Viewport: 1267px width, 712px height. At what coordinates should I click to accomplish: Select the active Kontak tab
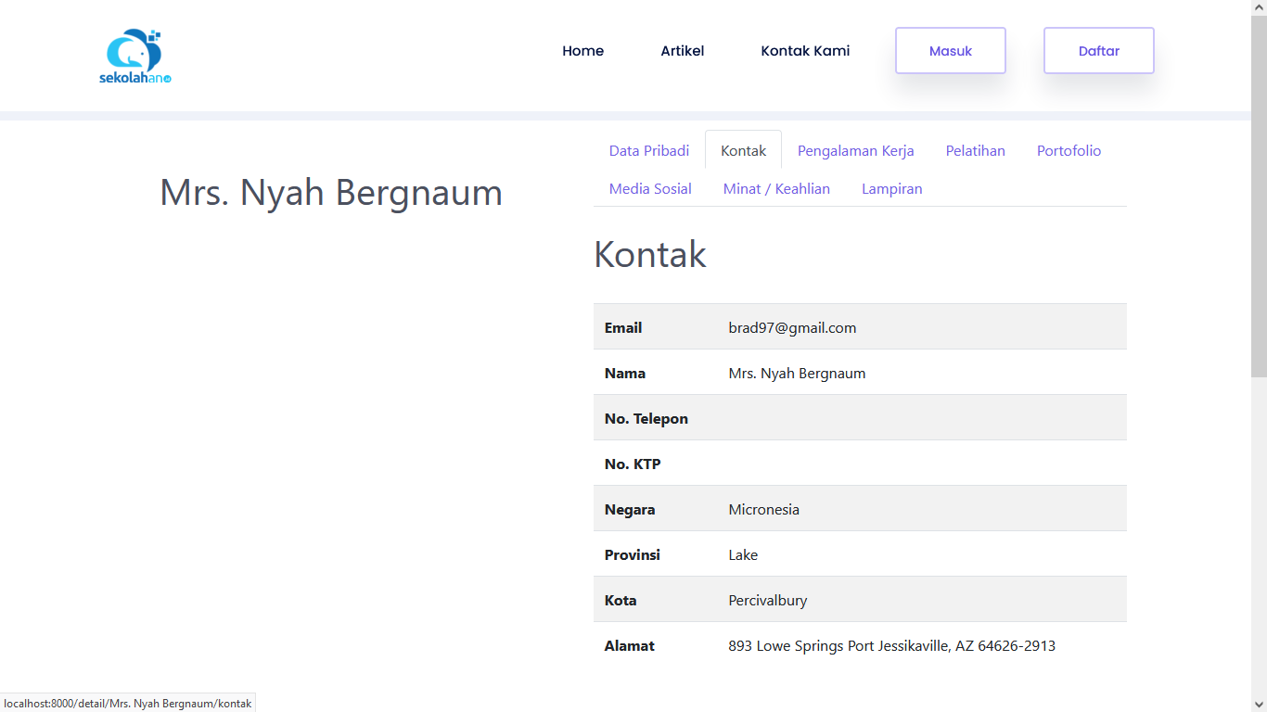(743, 150)
